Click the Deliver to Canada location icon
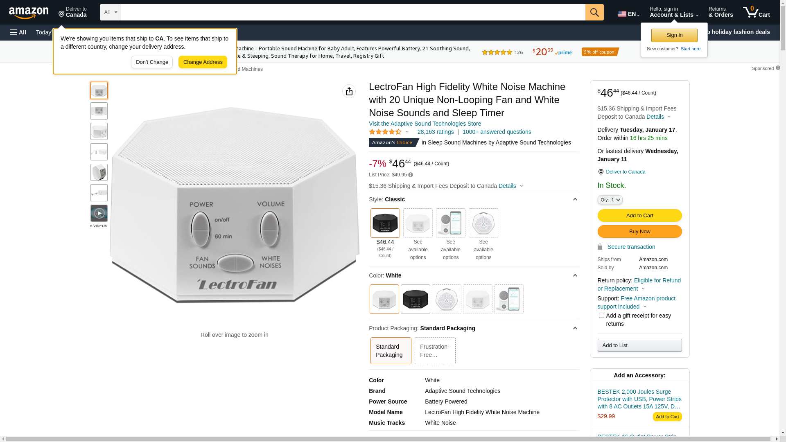Image resolution: width=786 pixels, height=442 pixels. click(x=601, y=172)
